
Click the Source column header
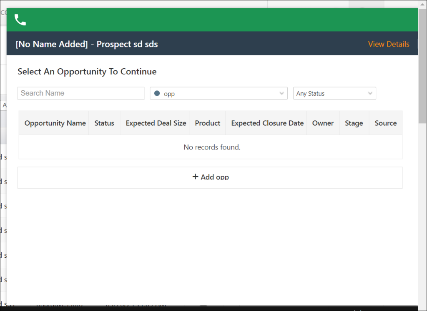coord(385,123)
